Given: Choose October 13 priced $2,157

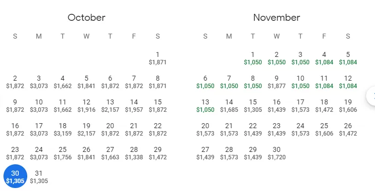Looking at the screenshot, I should coord(110,105).
